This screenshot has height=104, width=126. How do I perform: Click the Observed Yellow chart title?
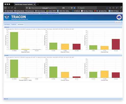coord(65,52)
